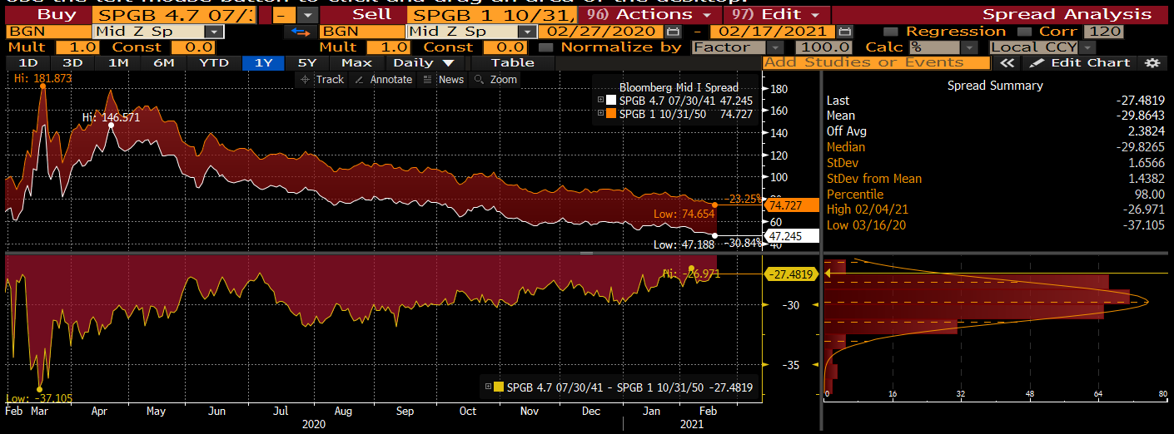The width and height of the screenshot is (1174, 434).
Task: Select the Zoom magnifier tool
Action: (x=495, y=79)
